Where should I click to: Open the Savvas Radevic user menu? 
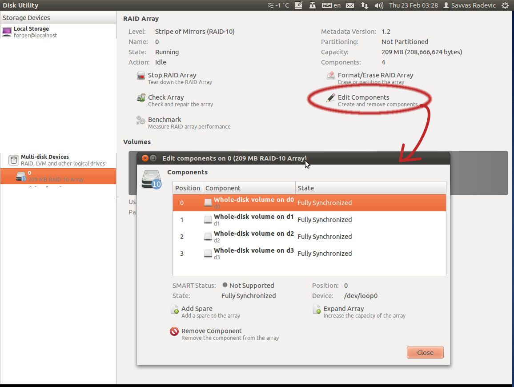pos(469,5)
